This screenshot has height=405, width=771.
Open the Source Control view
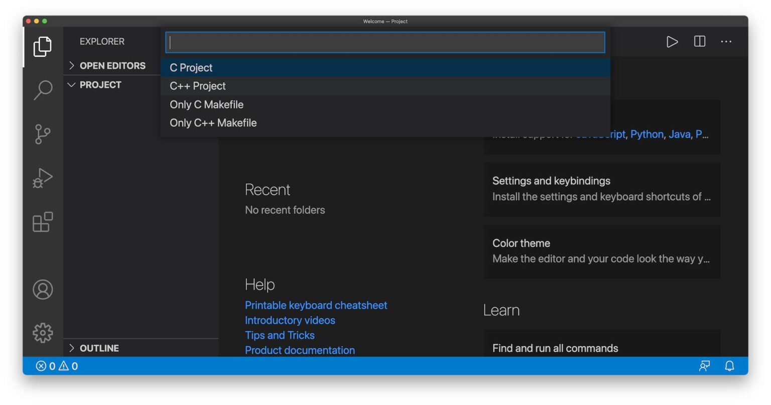[43, 134]
